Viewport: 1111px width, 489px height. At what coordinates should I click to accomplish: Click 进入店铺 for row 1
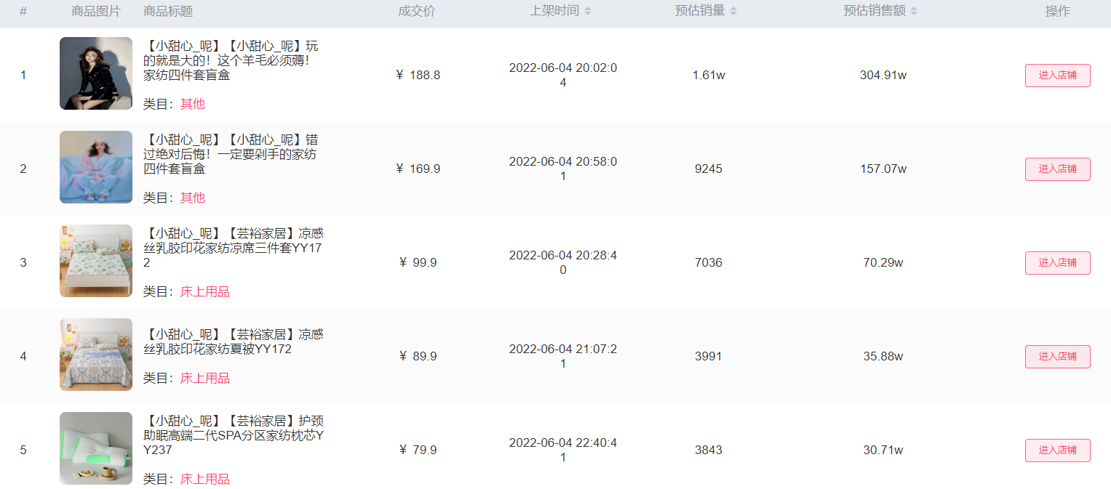[x=1057, y=76]
